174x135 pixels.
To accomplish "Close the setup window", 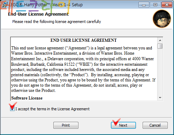I will [x=167, y=5].
